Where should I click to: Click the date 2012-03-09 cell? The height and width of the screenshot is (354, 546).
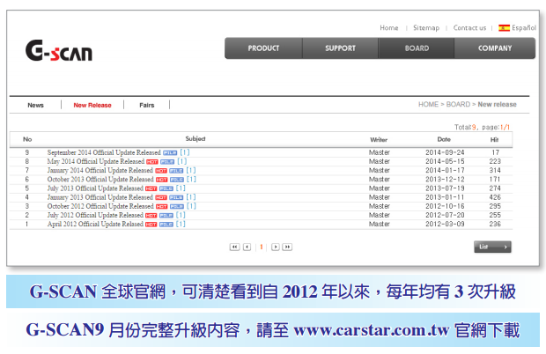[x=445, y=225]
